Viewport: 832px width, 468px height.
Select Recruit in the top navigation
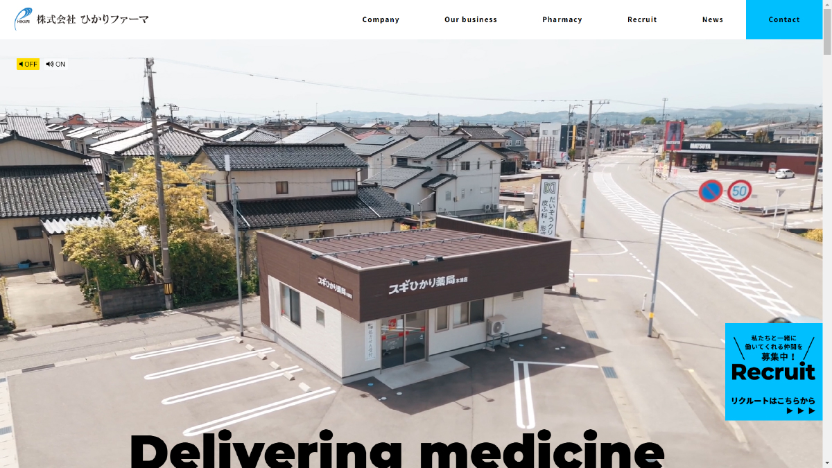[642, 19]
